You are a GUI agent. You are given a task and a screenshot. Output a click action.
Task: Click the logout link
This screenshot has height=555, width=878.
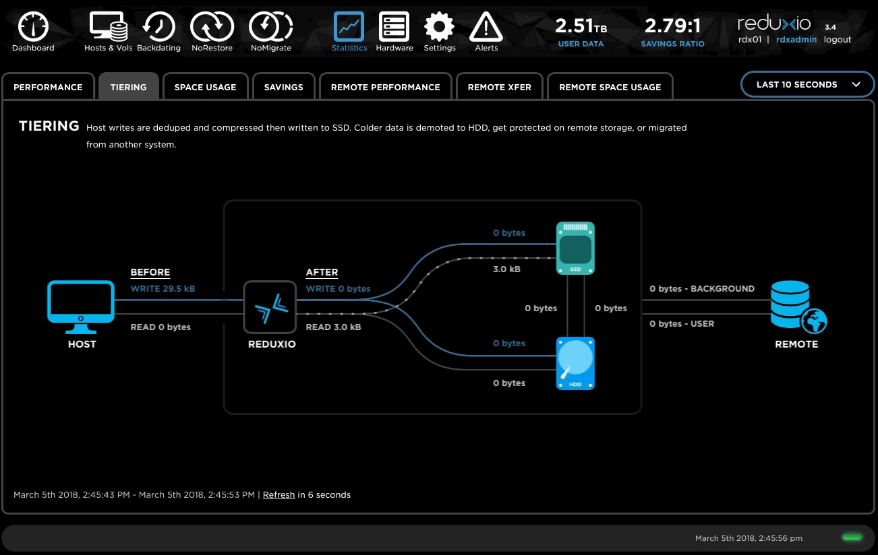[838, 40]
